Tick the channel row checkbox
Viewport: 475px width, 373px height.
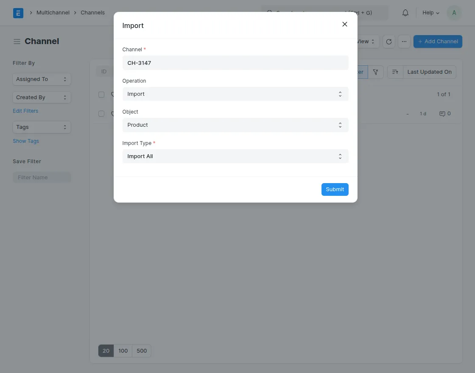[101, 114]
